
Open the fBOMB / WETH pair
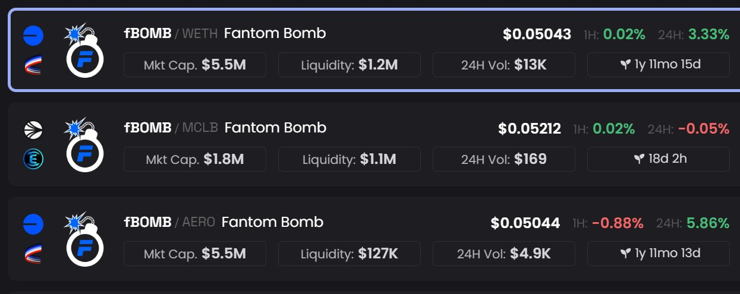point(374,50)
